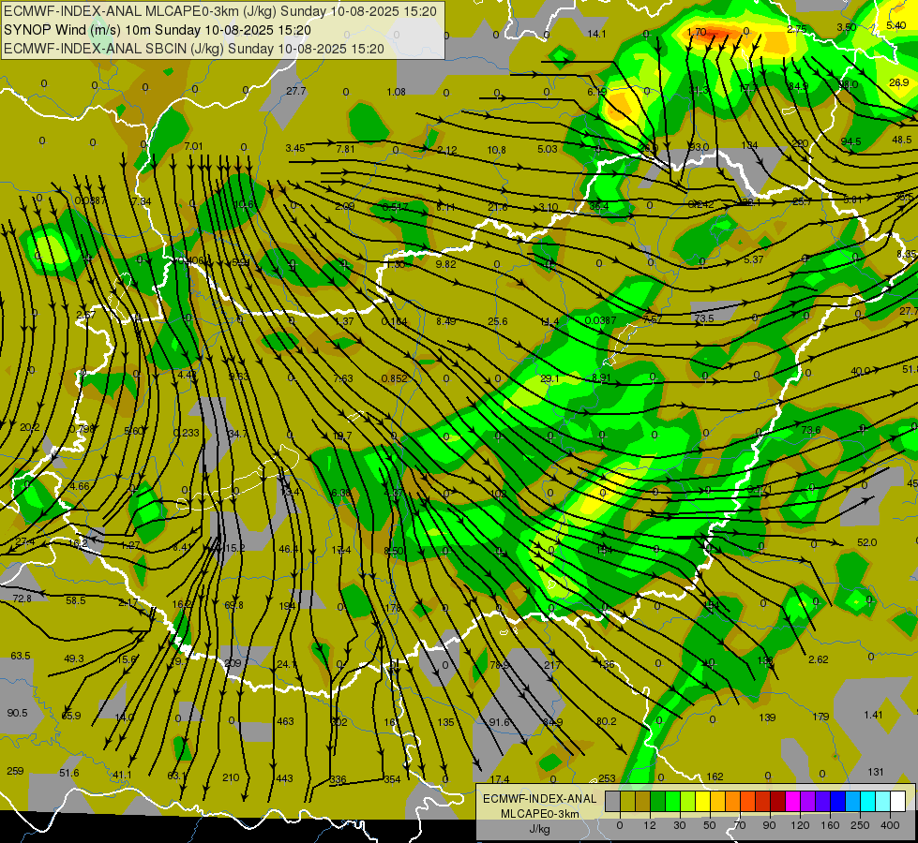Select the legend tick label 70
Viewport: 918px width, 843px height.
pyautogui.click(x=740, y=825)
